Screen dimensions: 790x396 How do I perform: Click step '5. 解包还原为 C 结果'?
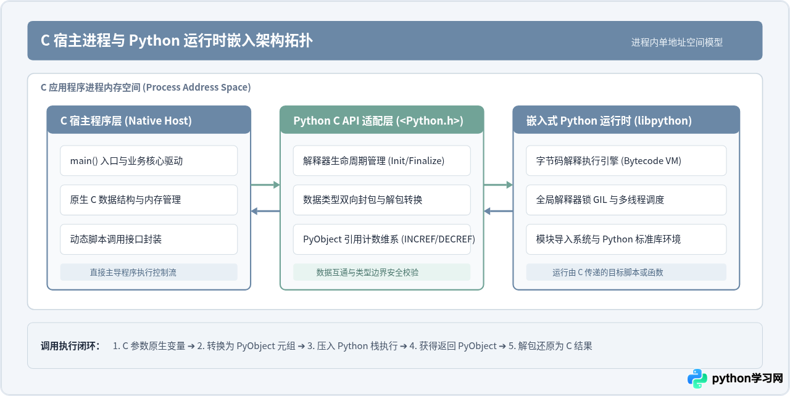coord(550,346)
